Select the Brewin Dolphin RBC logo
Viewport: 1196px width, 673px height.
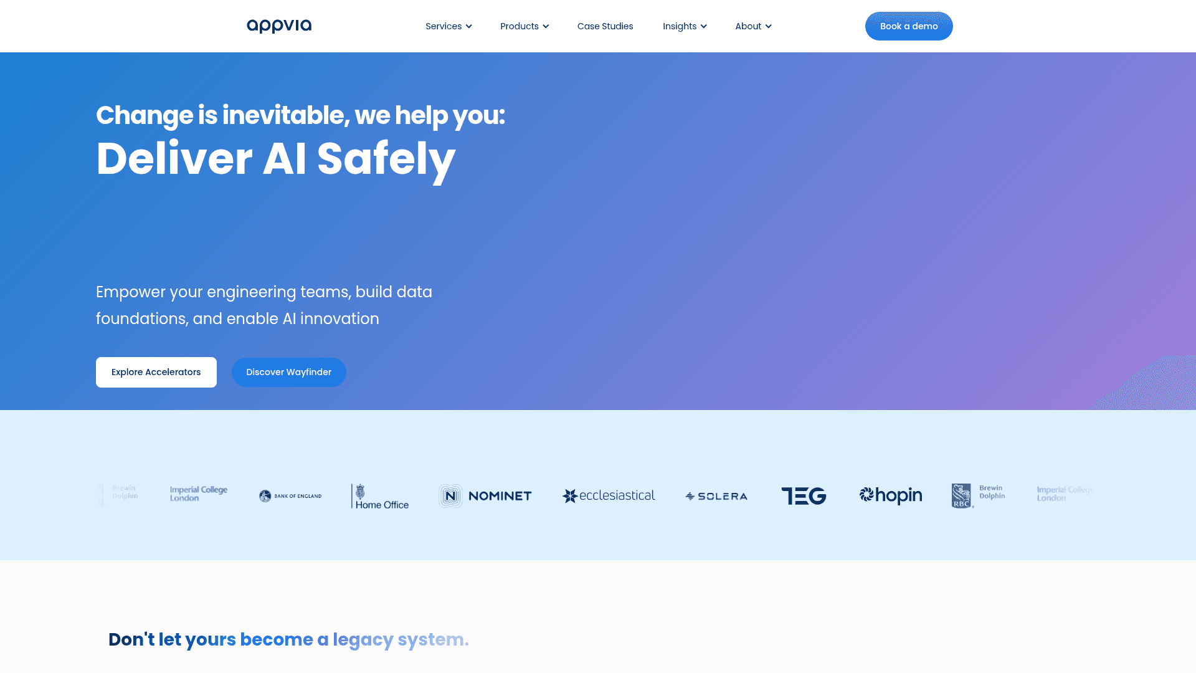pyautogui.click(x=978, y=494)
